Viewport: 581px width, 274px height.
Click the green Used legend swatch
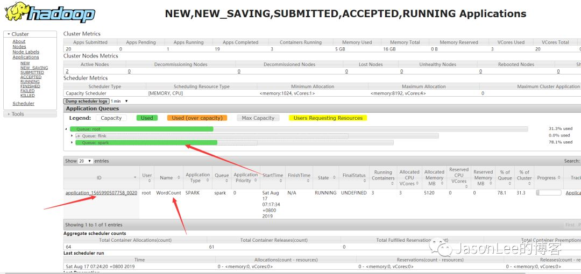(x=147, y=118)
